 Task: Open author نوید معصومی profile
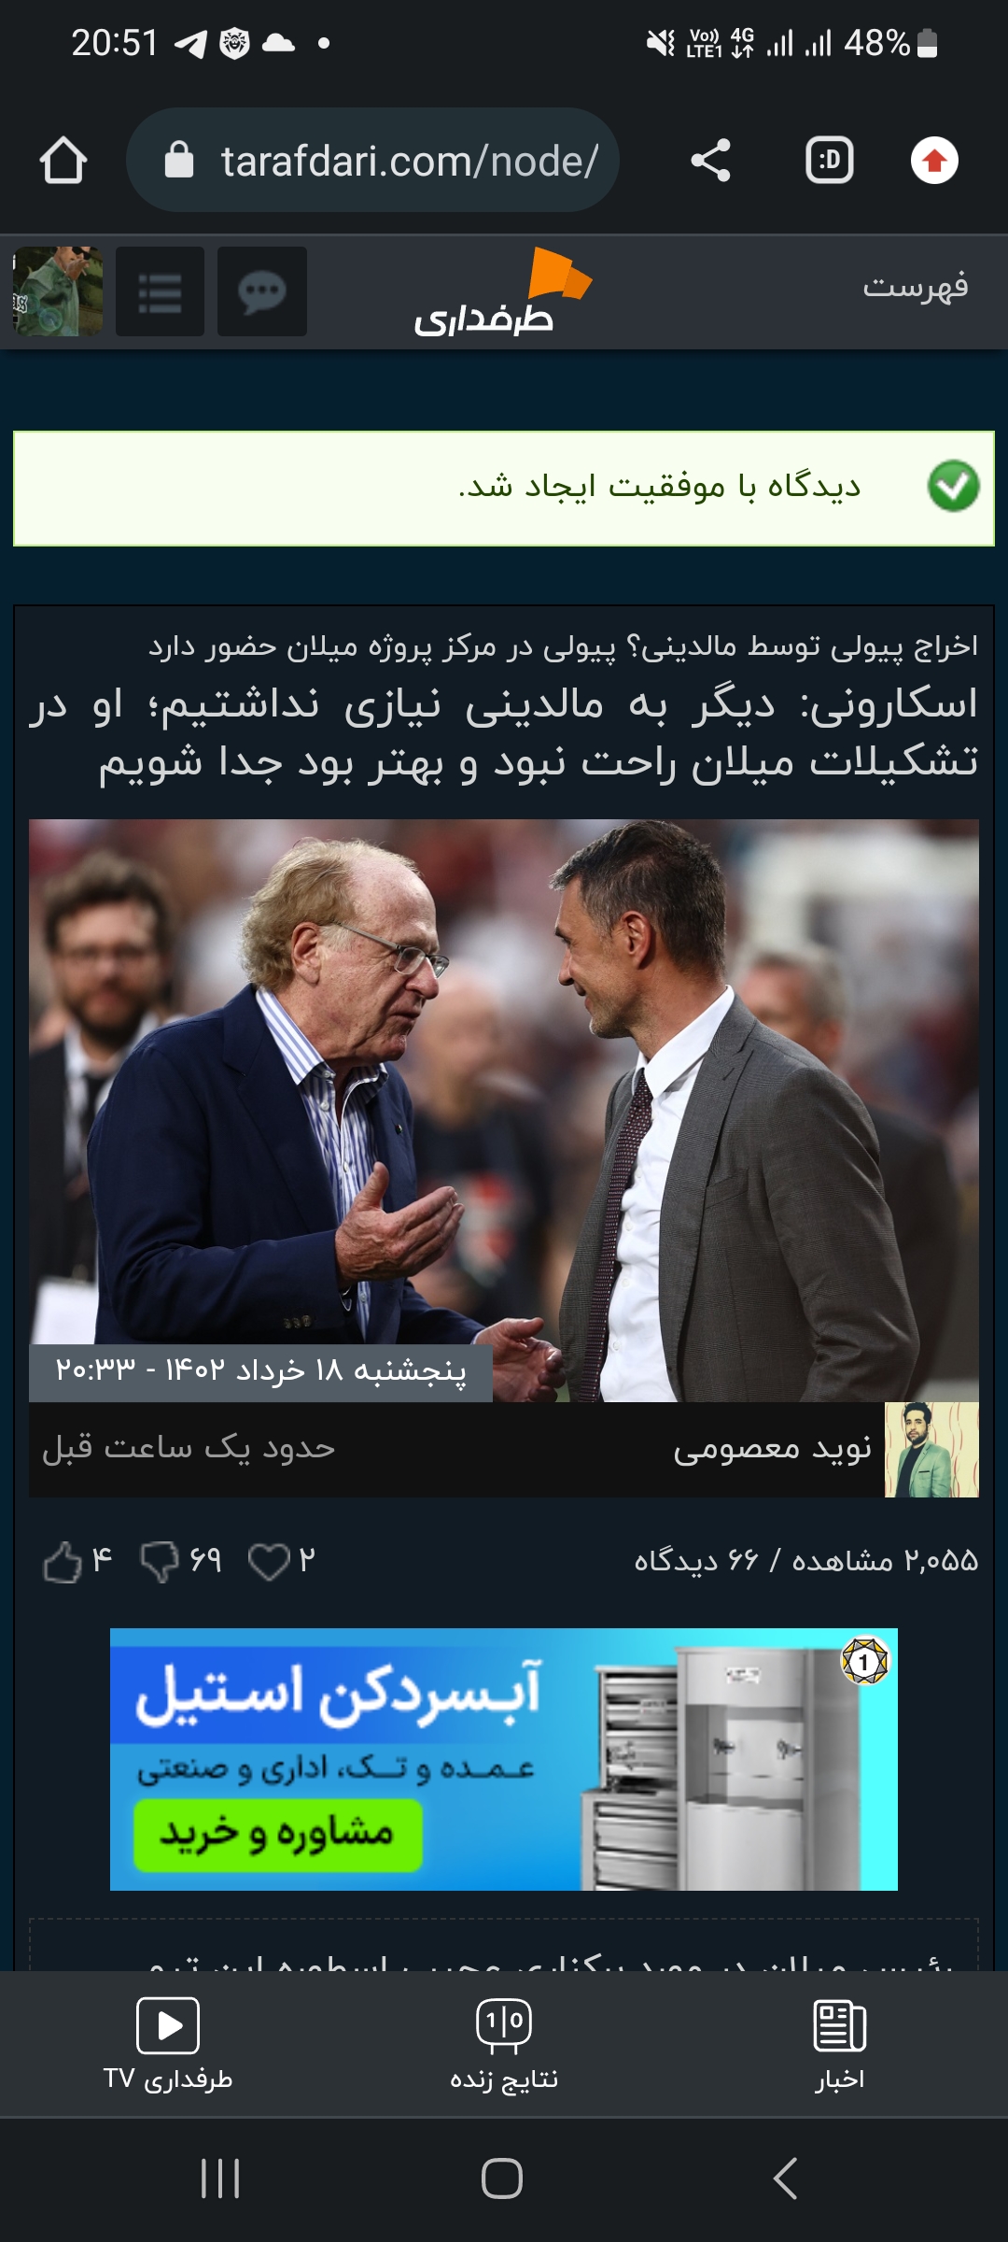[x=772, y=1449]
